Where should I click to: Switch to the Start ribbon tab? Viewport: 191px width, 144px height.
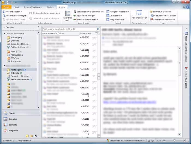[17, 7]
